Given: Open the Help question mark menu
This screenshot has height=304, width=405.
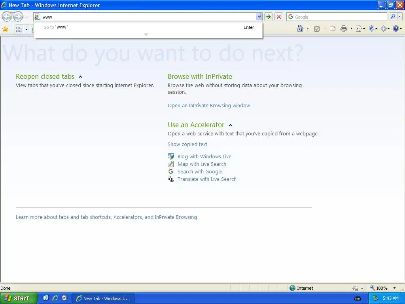Looking at the screenshot, I should pyautogui.click(x=397, y=28).
